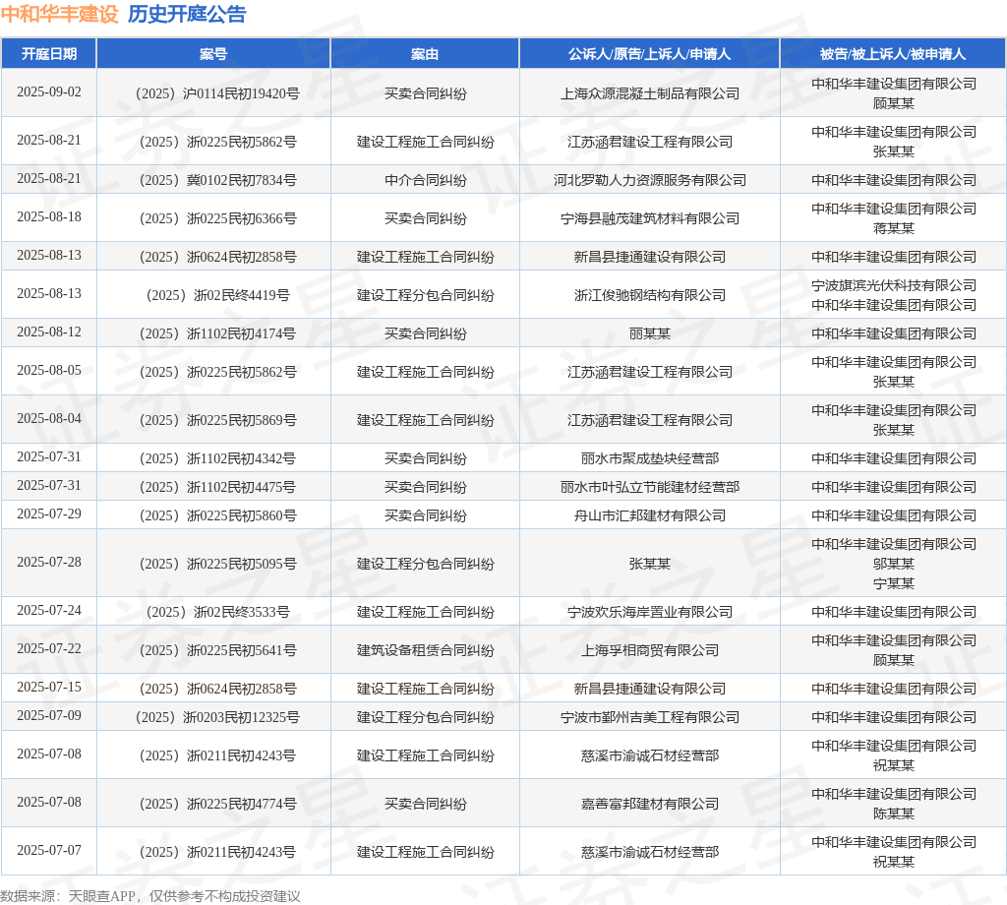Click plaintiff 舟山市汇邦建材有限公司
Viewport: 1007px width, 905px height.
click(650, 515)
